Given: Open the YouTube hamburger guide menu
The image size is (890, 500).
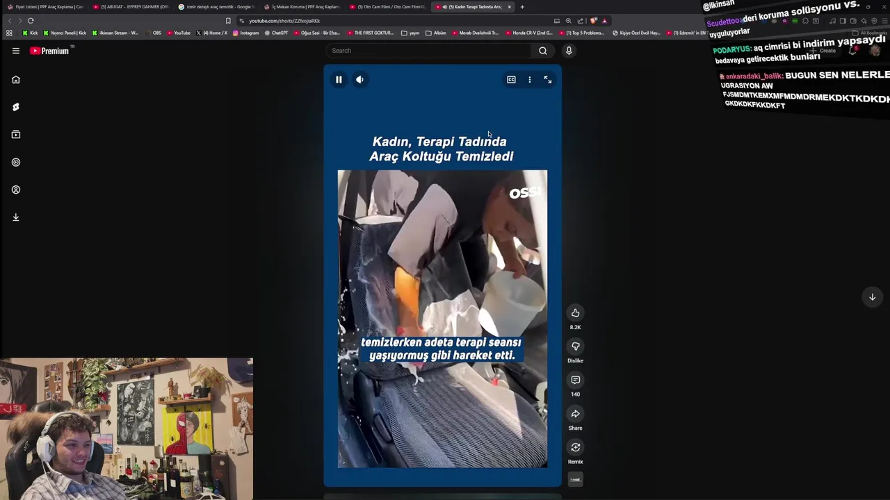Looking at the screenshot, I should (15, 51).
